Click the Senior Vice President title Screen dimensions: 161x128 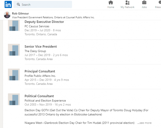(x=41, y=47)
